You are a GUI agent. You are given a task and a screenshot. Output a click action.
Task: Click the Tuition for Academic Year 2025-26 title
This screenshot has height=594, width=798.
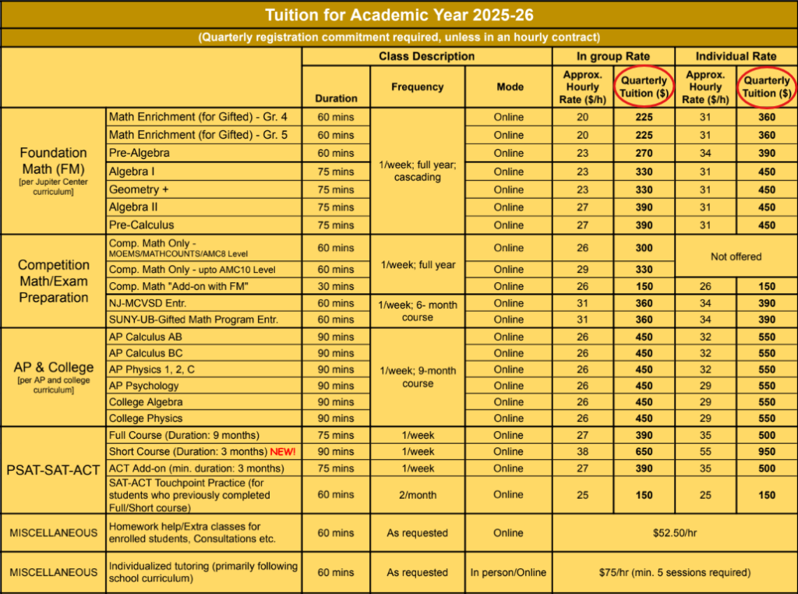coord(399,15)
